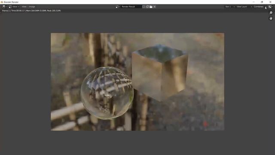
Task: Click the frame and memory status text
Action: [31, 11]
